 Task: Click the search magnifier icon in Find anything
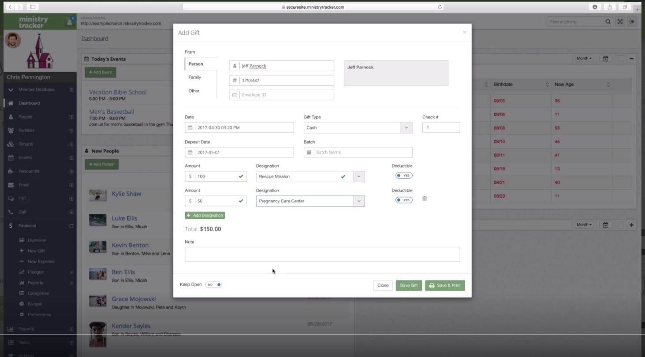click(608, 22)
